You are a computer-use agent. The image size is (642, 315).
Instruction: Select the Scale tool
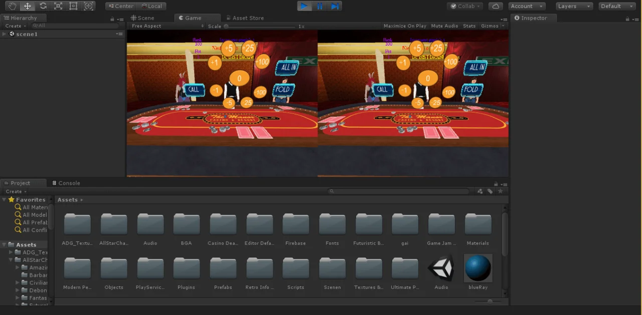point(58,6)
